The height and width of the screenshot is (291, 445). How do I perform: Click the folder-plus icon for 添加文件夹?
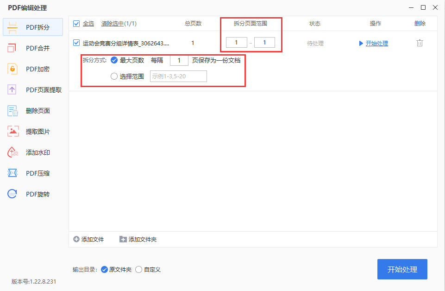[123, 239]
